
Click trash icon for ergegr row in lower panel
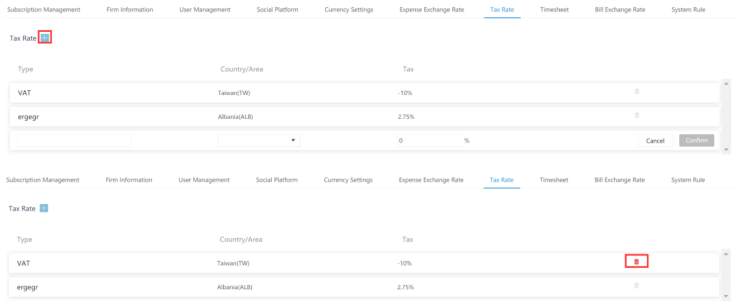(636, 286)
